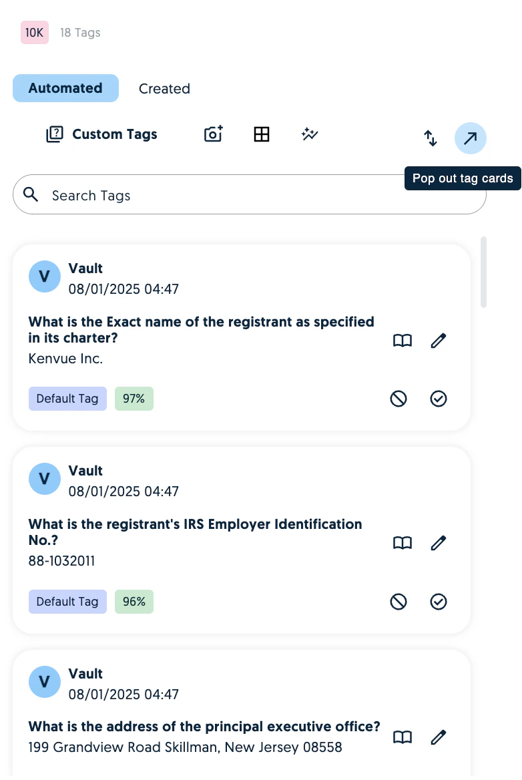Click the sort tags up-down arrows icon

pos(430,138)
